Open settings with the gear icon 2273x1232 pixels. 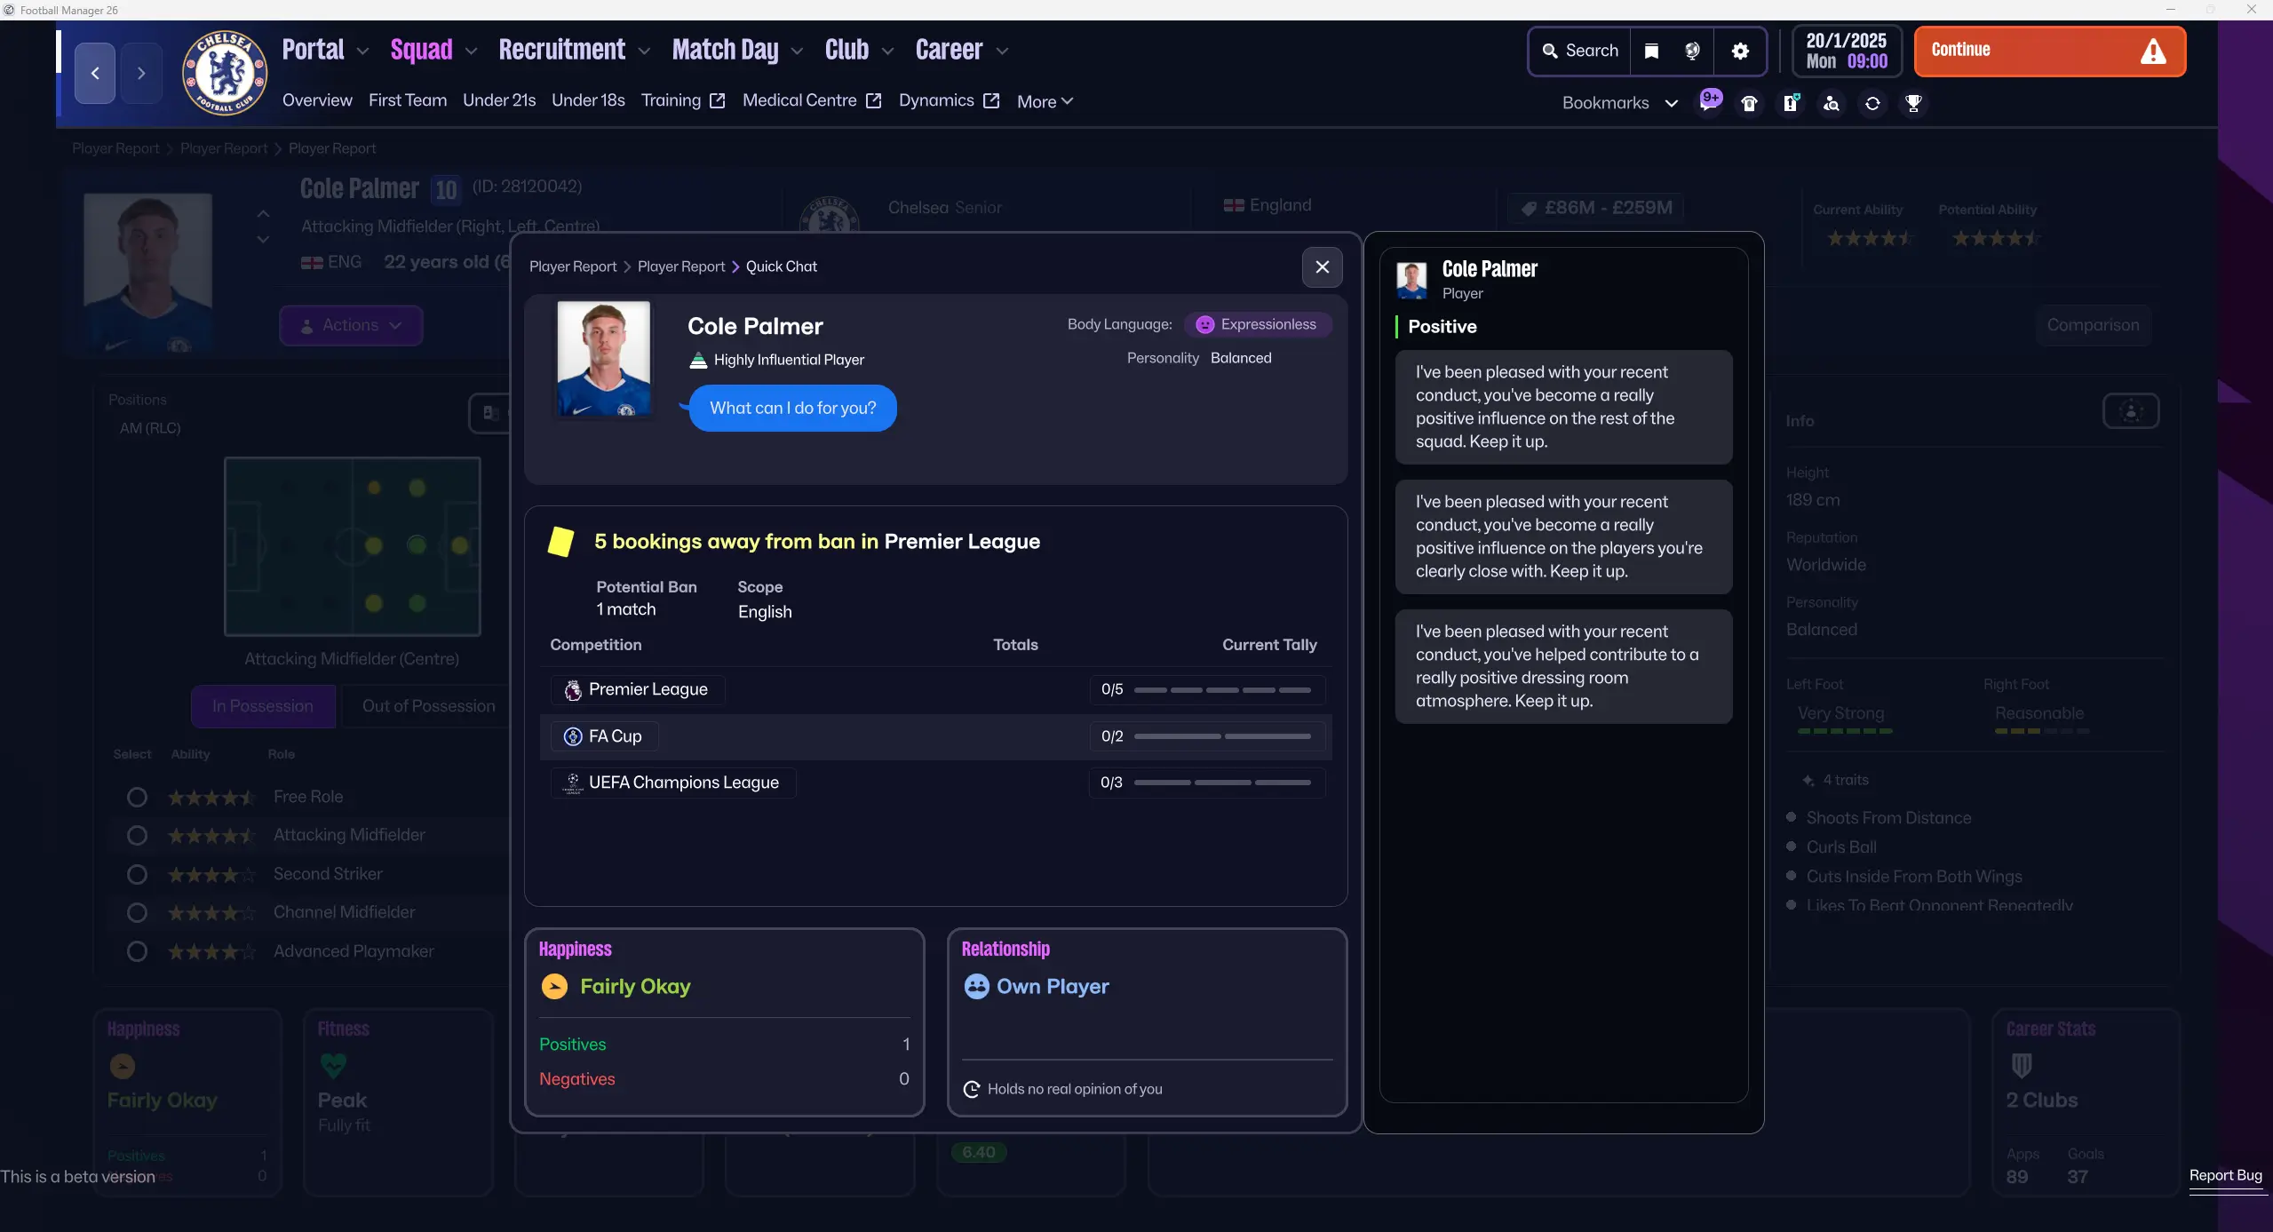1740,51
